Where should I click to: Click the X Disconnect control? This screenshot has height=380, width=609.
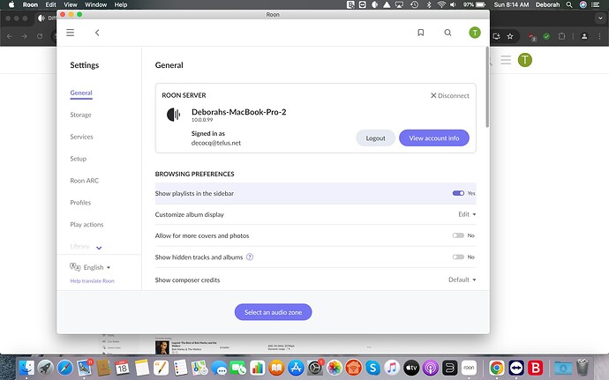(x=450, y=95)
